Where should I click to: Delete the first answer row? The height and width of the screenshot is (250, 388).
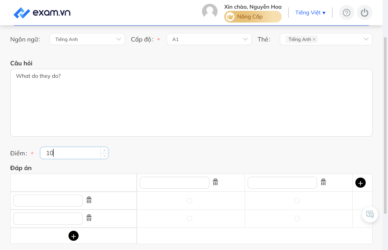point(89,200)
